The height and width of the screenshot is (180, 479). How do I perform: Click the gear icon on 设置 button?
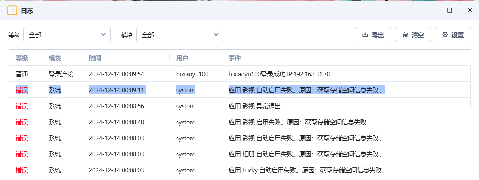[x=445, y=35]
